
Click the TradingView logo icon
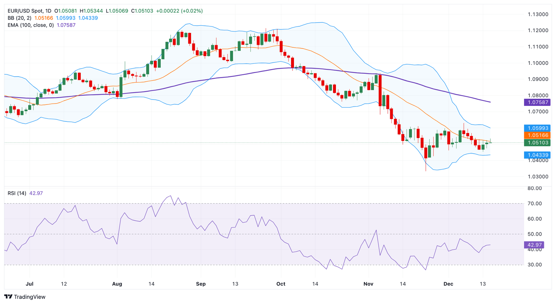point(8,297)
